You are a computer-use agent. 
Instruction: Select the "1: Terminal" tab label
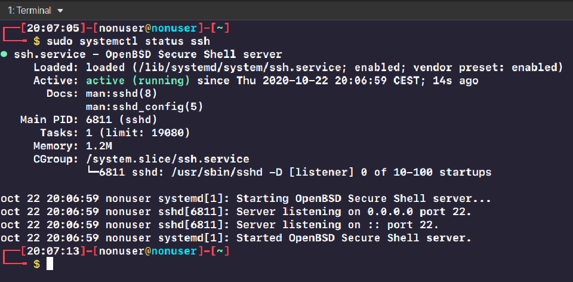tap(29, 11)
